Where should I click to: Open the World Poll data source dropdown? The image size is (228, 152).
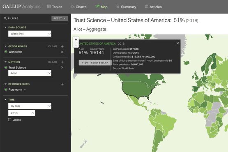[30, 34]
